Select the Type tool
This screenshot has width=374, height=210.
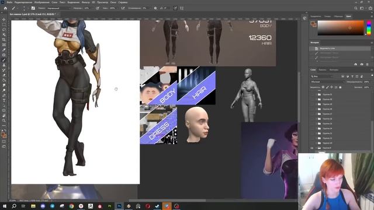(x=4, y=100)
